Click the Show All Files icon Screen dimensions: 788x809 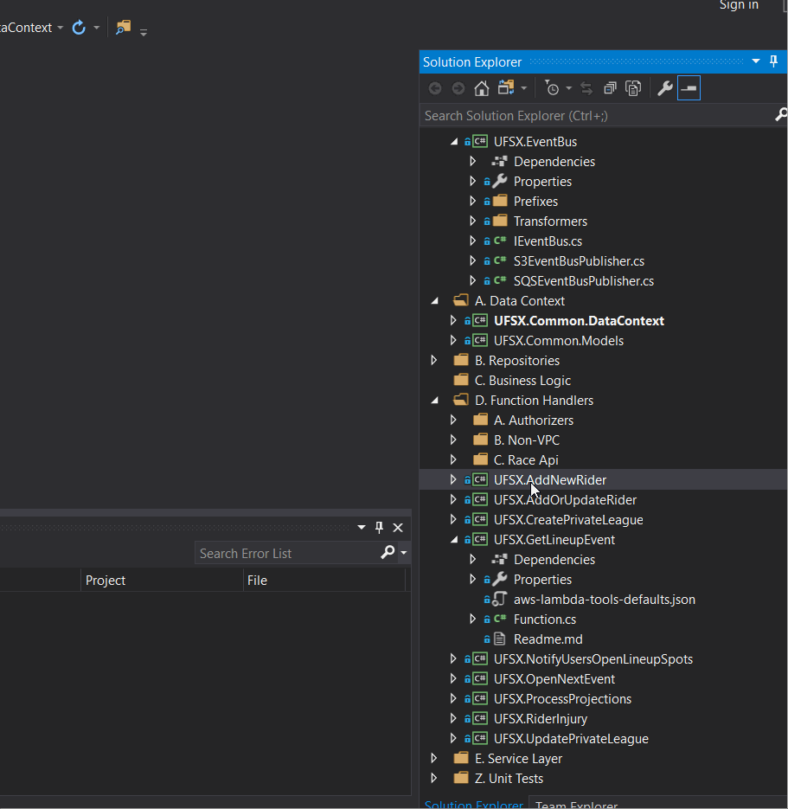634,88
